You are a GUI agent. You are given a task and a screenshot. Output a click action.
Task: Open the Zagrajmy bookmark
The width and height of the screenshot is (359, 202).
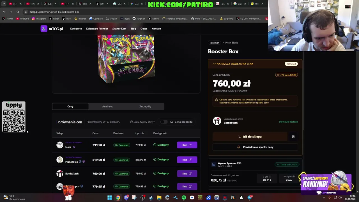(x=227, y=19)
